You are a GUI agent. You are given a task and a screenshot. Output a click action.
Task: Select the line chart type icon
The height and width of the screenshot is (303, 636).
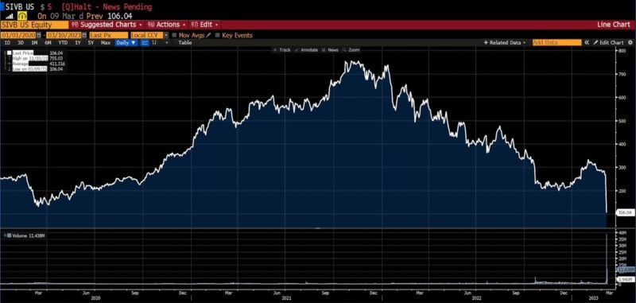coord(145,43)
